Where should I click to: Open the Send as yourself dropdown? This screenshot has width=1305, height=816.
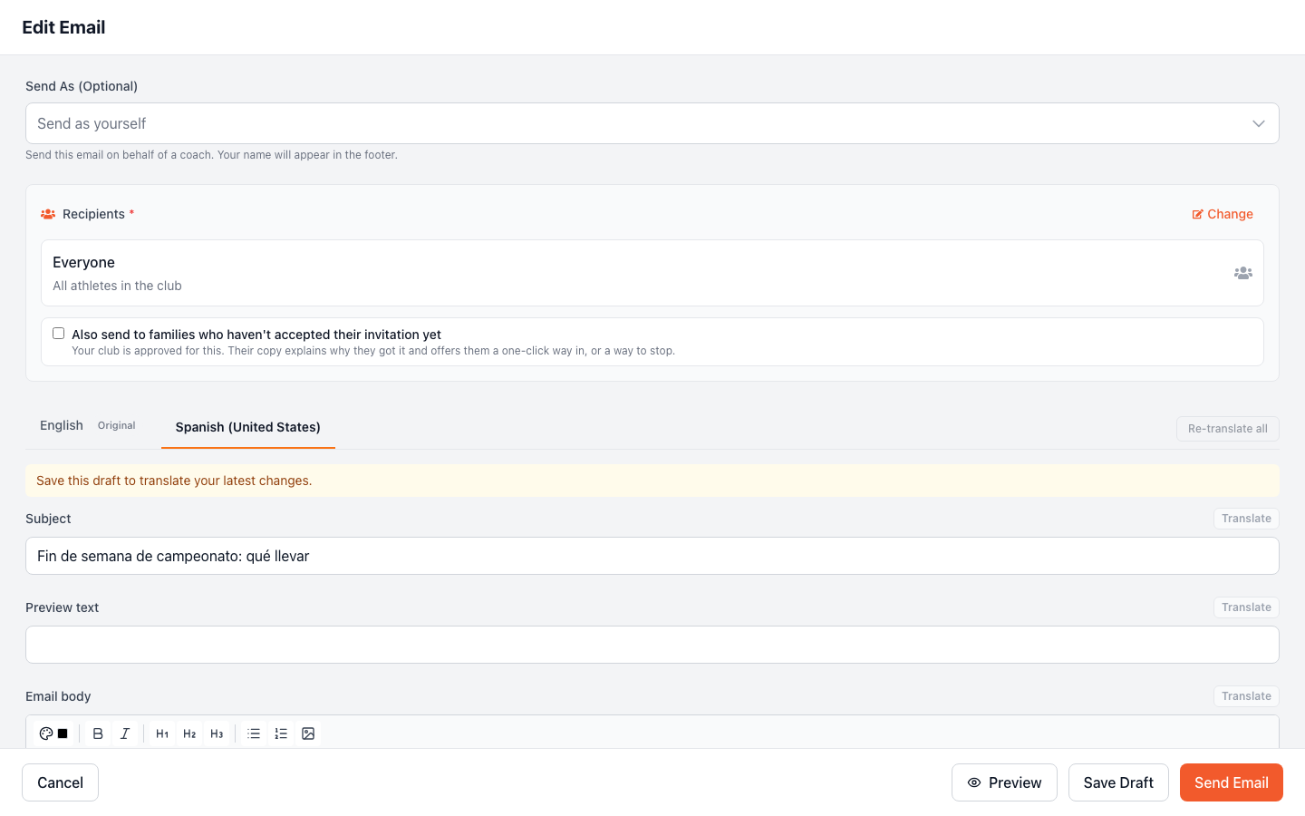tap(652, 123)
